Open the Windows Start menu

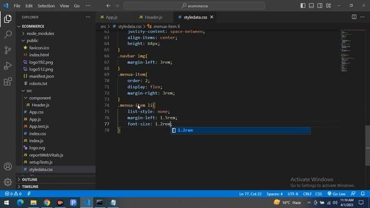(6, 203)
